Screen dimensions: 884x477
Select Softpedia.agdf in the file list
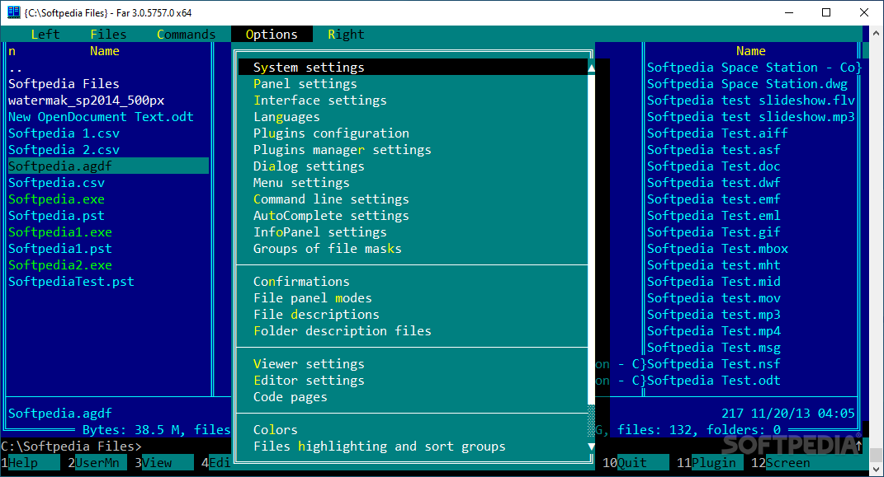pyautogui.click(x=108, y=166)
